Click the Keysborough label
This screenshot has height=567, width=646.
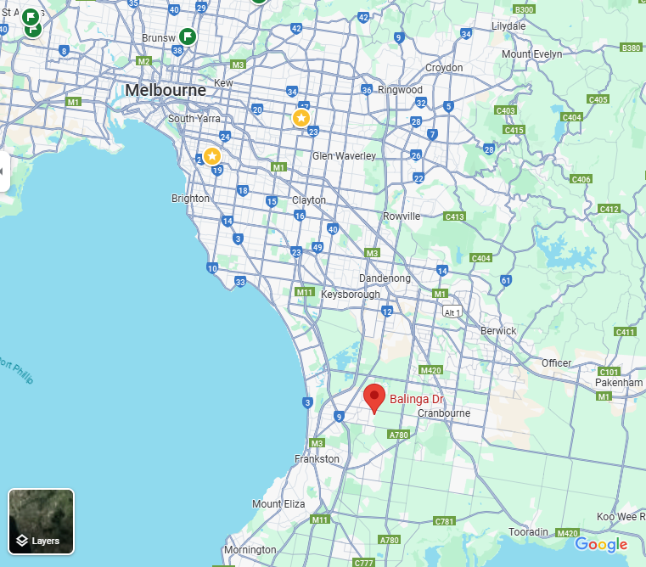351,295
